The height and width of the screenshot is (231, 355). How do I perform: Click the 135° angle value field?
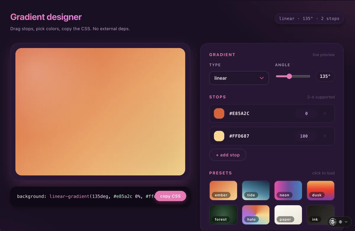[325, 76]
